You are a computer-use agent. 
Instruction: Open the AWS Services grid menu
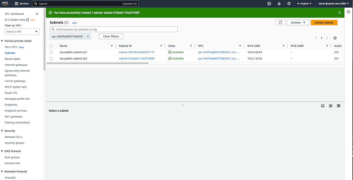(x=17, y=4)
